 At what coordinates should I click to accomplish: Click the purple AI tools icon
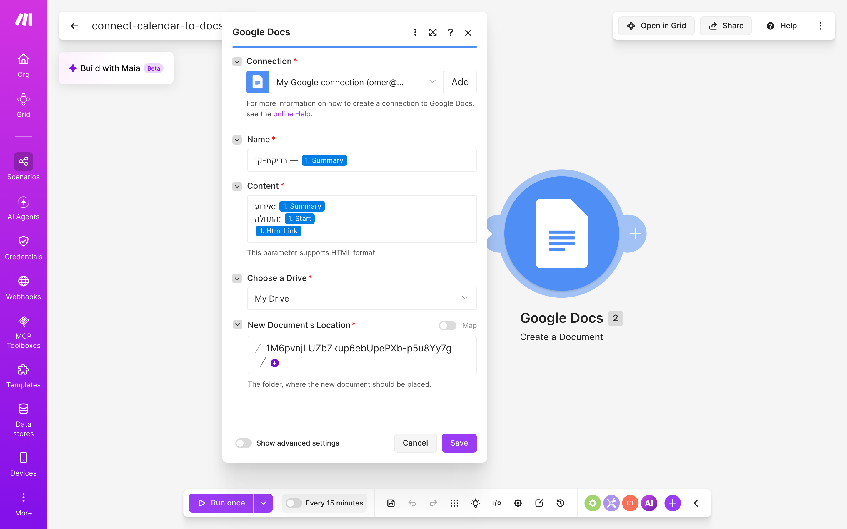click(x=649, y=503)
